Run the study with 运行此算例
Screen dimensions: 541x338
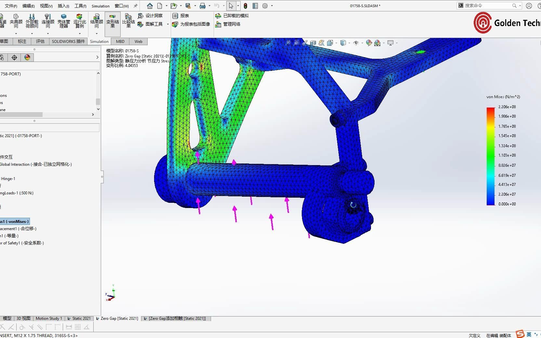tap(79, 22)
